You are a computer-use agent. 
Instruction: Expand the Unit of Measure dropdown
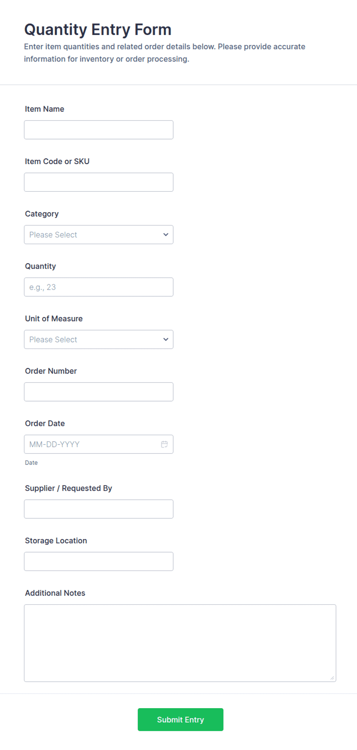pyautogui.click(x=99, y=340)
